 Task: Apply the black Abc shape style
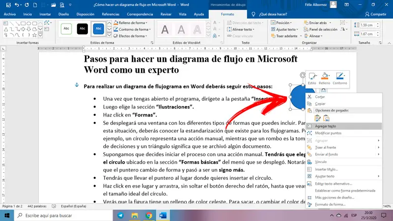[83, 29]
